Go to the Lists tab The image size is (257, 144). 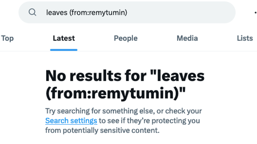[245, 38]
